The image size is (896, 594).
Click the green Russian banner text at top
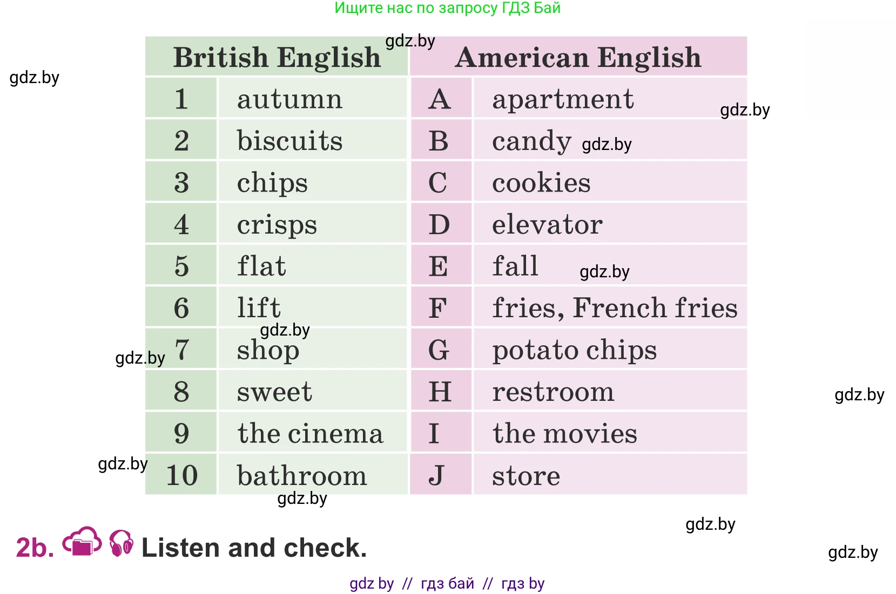447,8
